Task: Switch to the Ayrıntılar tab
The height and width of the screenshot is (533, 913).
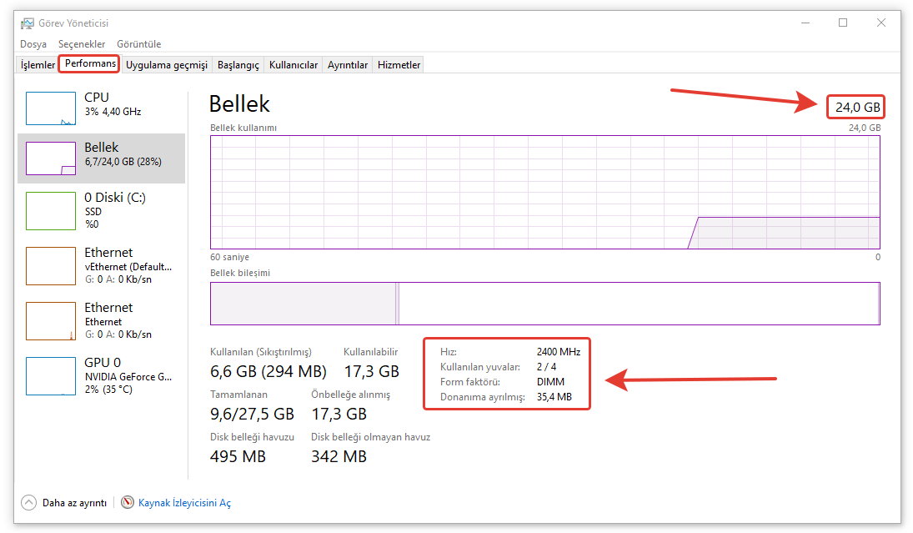Action: pyautogui.click(x=348, y=65)
